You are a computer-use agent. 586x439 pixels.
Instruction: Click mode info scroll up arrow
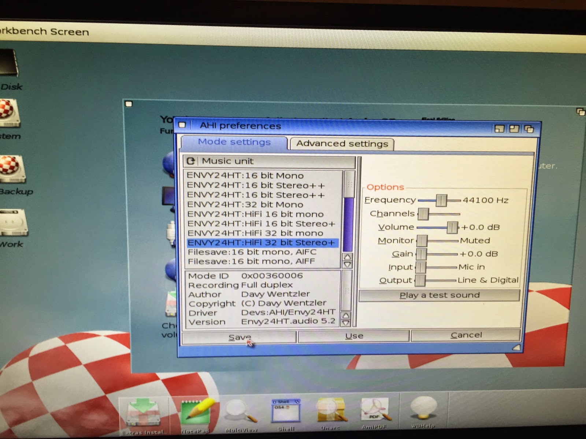346,315
